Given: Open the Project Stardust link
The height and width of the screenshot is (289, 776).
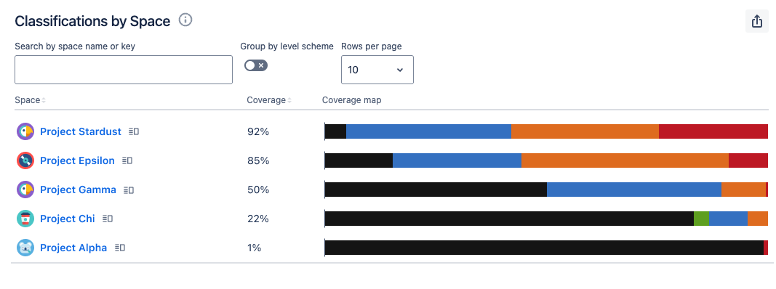Looking at the screenshot, I should (81, 131).
